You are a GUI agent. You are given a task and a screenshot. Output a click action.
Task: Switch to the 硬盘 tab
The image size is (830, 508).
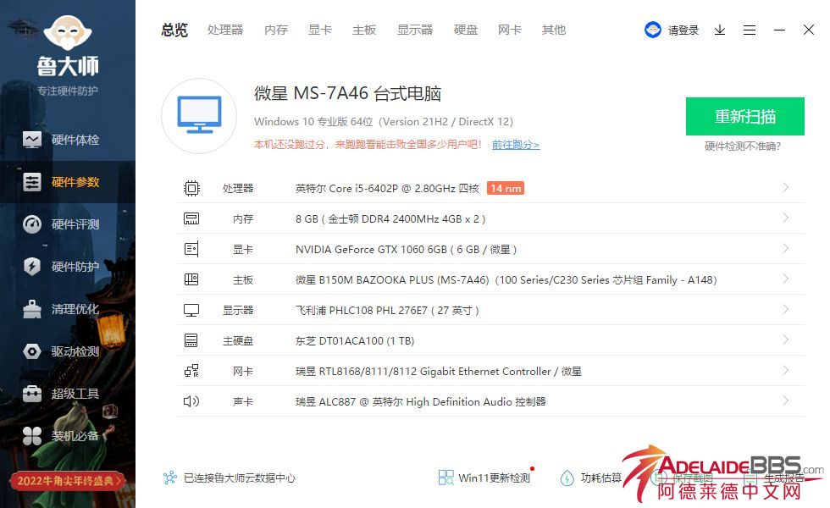click(x=466, y=30)
